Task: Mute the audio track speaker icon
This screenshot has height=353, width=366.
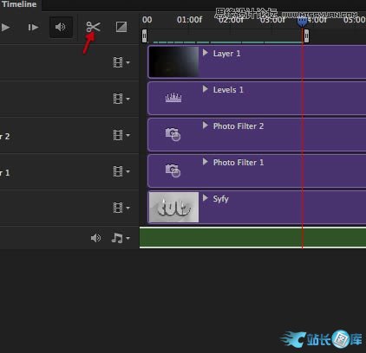Action: 95,238
